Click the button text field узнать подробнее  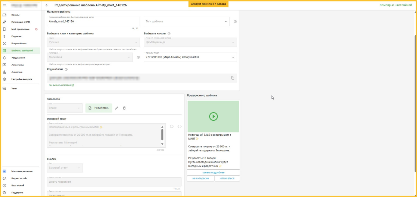coord(114,182)
